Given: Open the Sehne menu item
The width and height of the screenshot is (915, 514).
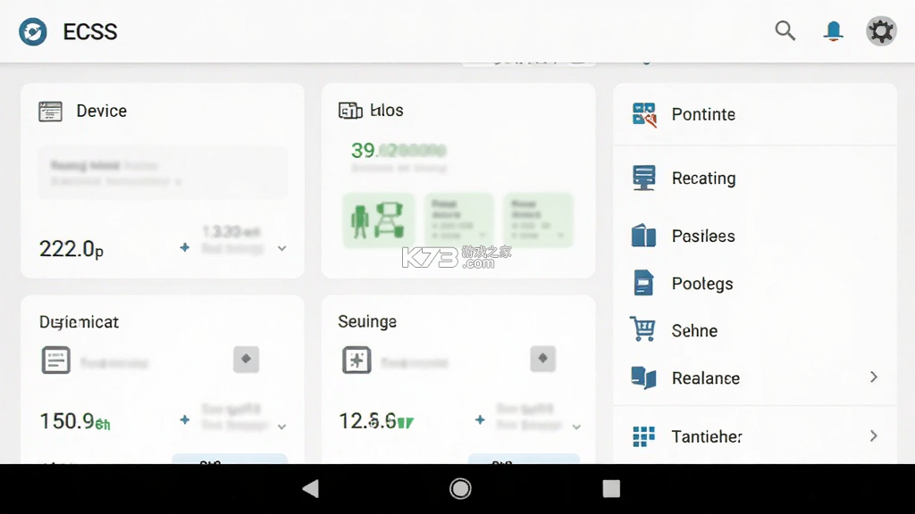Looking at the screenshot, I should [754, 330].
